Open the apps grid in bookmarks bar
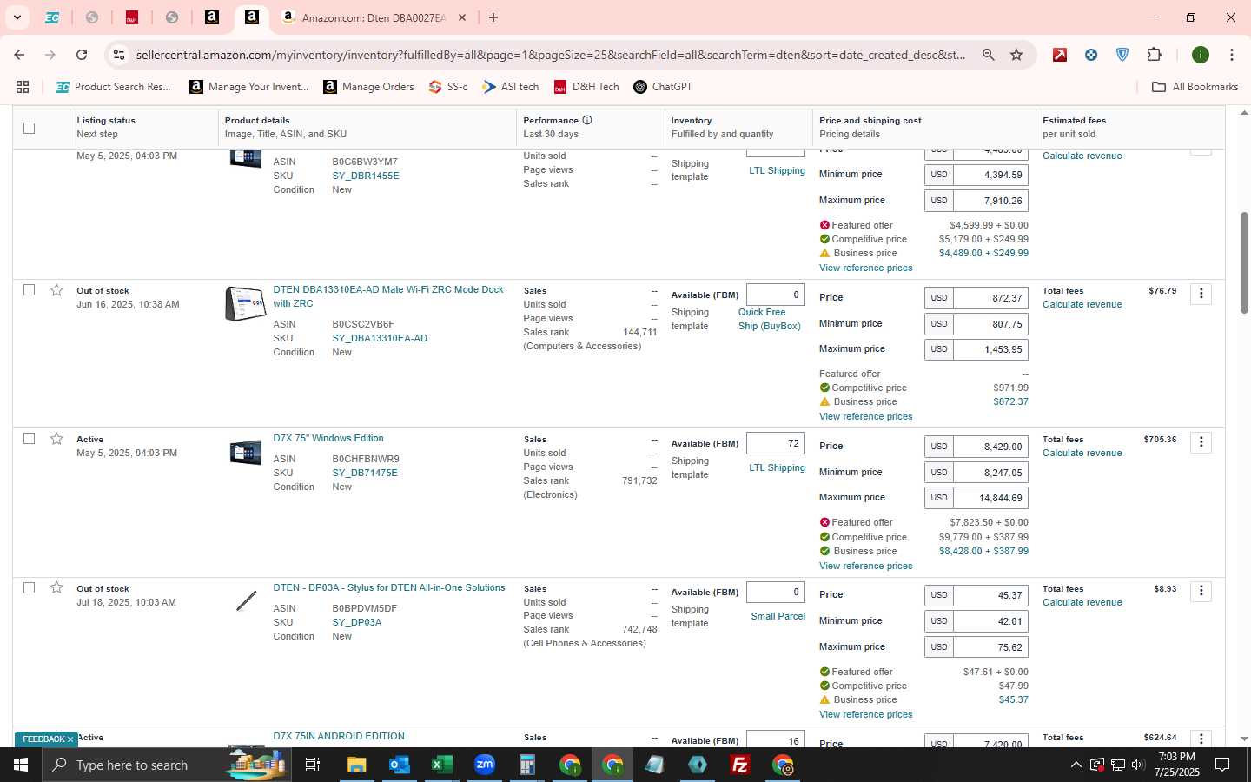1251x782 pixels. [23, 87]
